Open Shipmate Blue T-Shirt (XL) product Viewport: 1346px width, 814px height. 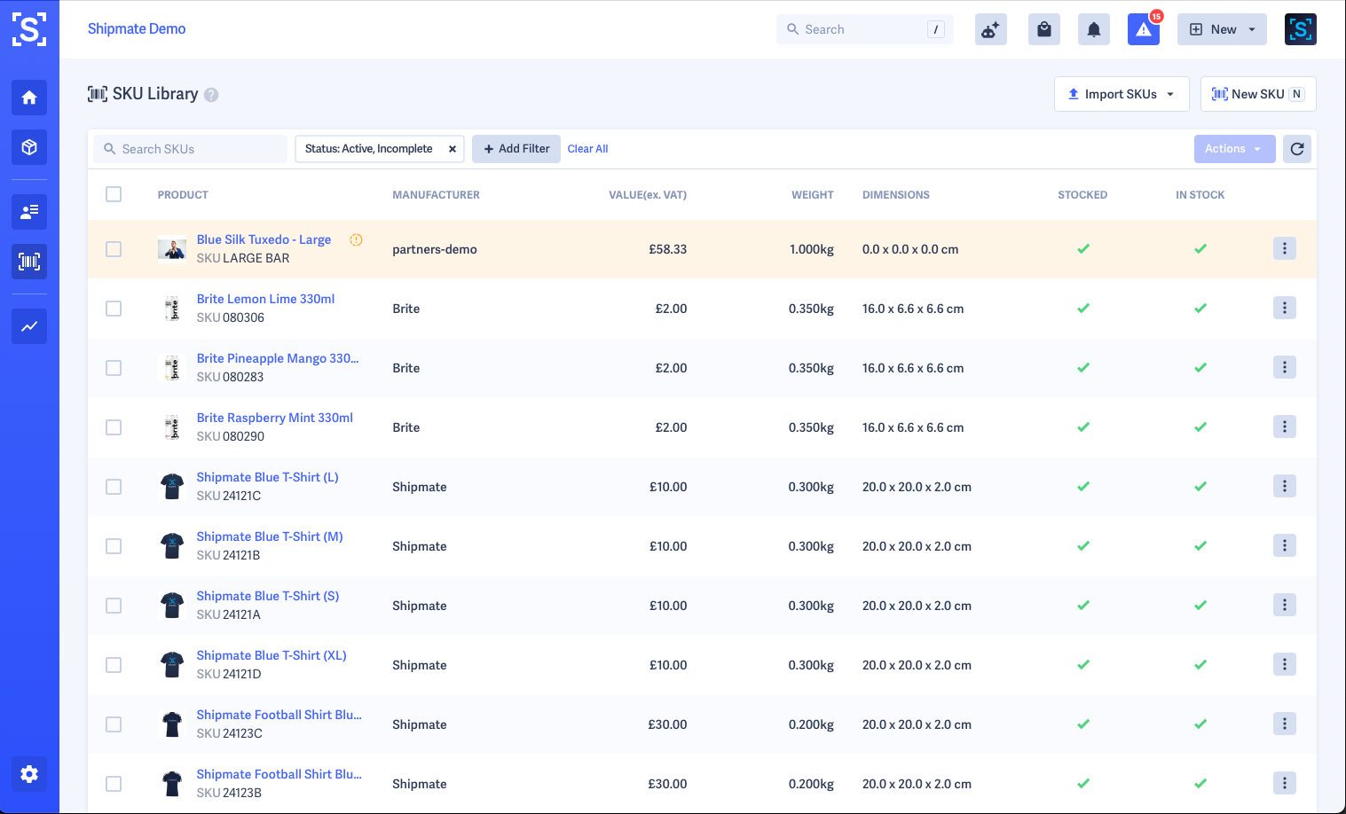(x=272, y=655)
